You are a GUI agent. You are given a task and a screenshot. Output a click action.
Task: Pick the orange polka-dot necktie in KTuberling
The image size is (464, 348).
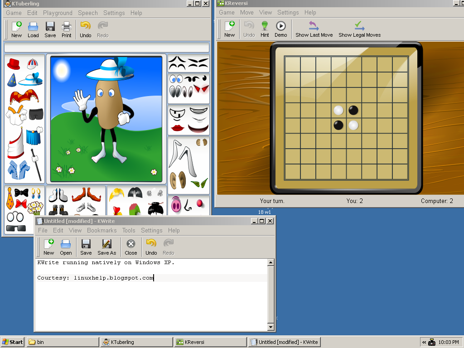tap(10, 198)
